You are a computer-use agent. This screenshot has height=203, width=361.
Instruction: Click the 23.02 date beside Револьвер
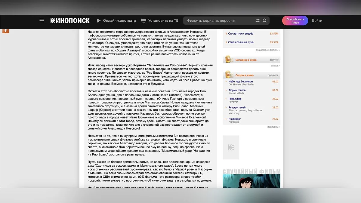275,99
